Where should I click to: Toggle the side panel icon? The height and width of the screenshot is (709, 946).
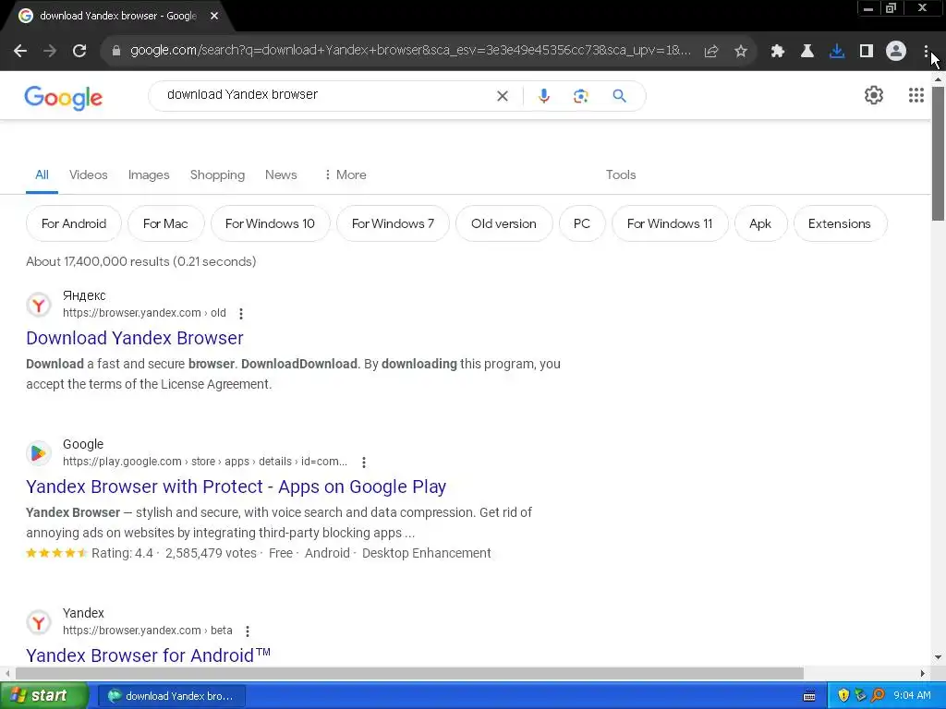[x=867, y=52]
